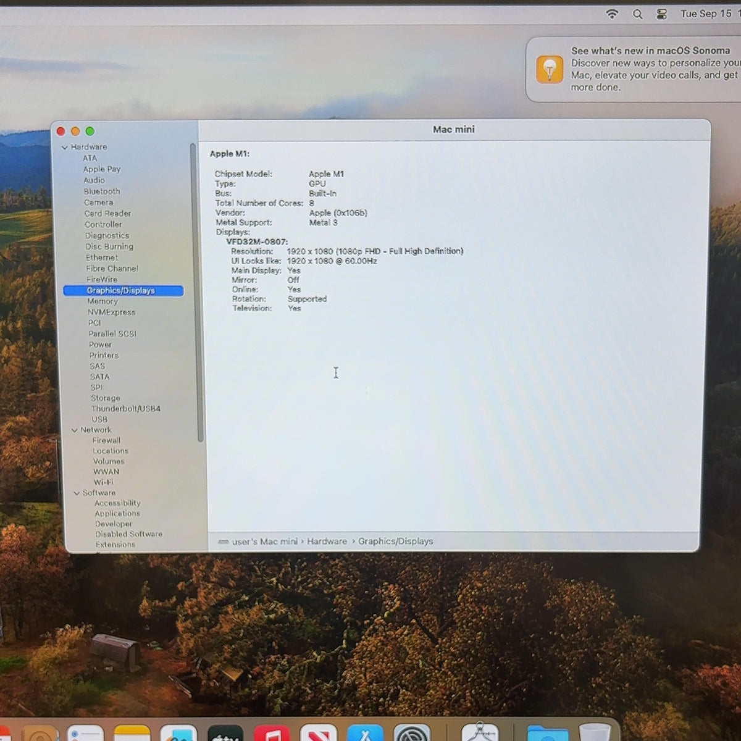Click Graphics/Displays in the path bar
The width and height of the screenshot is (741, 741).
click(395, 542)
